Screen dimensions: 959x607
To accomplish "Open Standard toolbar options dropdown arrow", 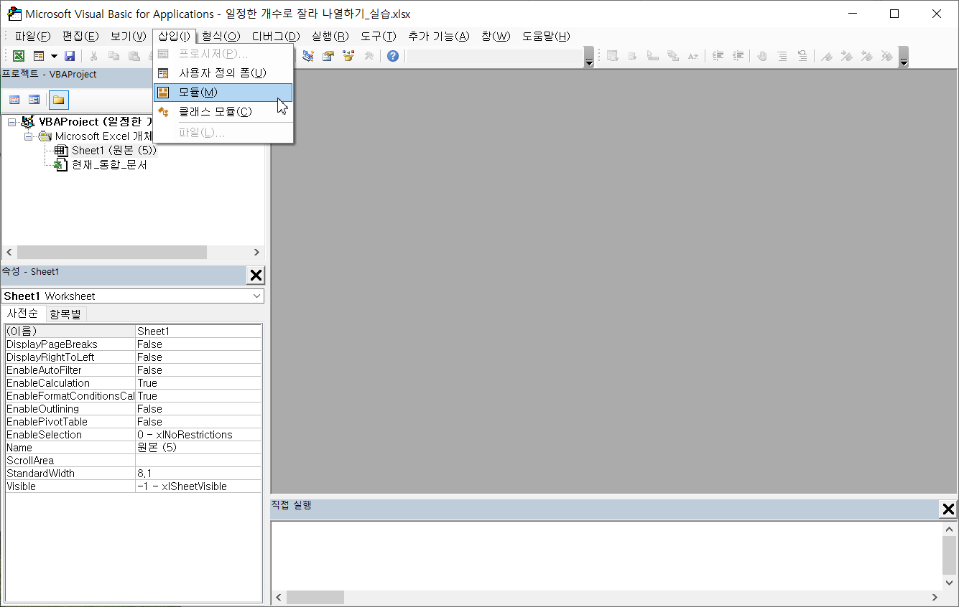I will click(x=589, y=57).
